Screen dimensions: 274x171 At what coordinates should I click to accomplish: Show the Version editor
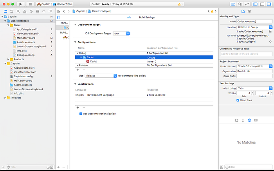click(x=247, y=4)
